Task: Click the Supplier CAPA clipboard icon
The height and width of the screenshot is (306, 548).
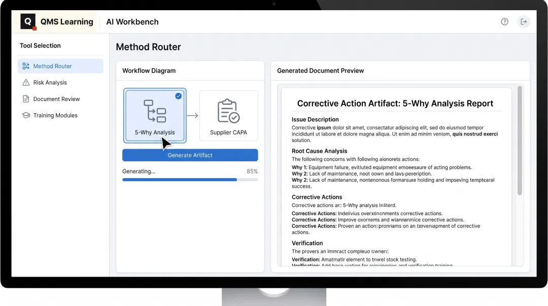Action: pos(228,111)
